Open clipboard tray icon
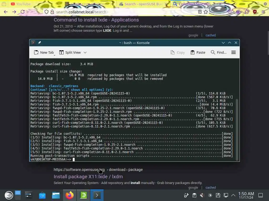Image resolution: width=269 pixels, height=201 pixels. [x=194, y=195]
